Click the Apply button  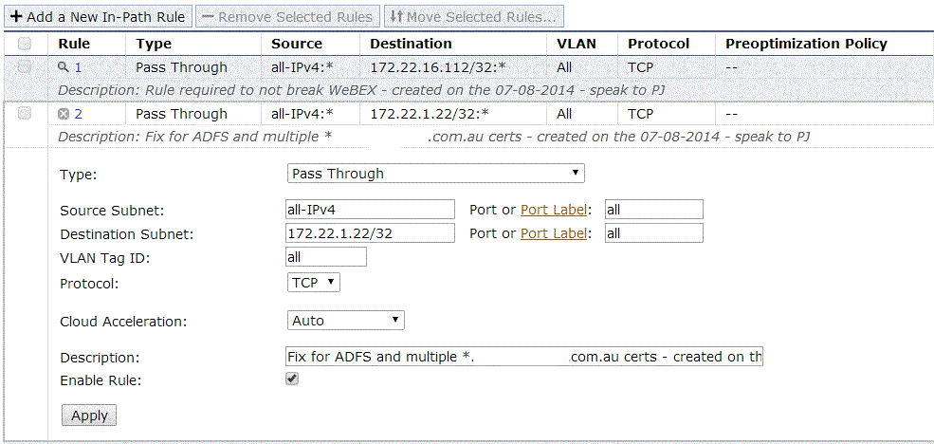(x=89, y=416)
